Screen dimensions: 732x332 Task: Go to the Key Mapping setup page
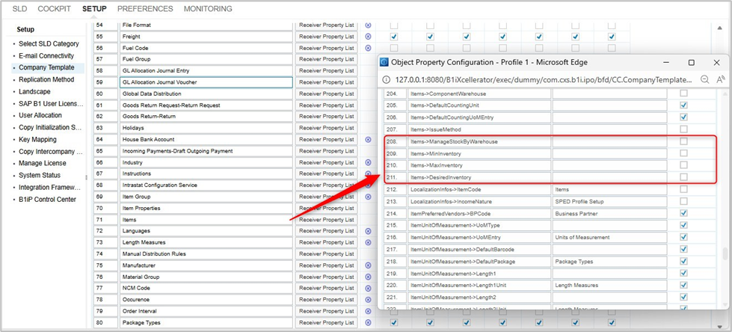coord(37,140)
